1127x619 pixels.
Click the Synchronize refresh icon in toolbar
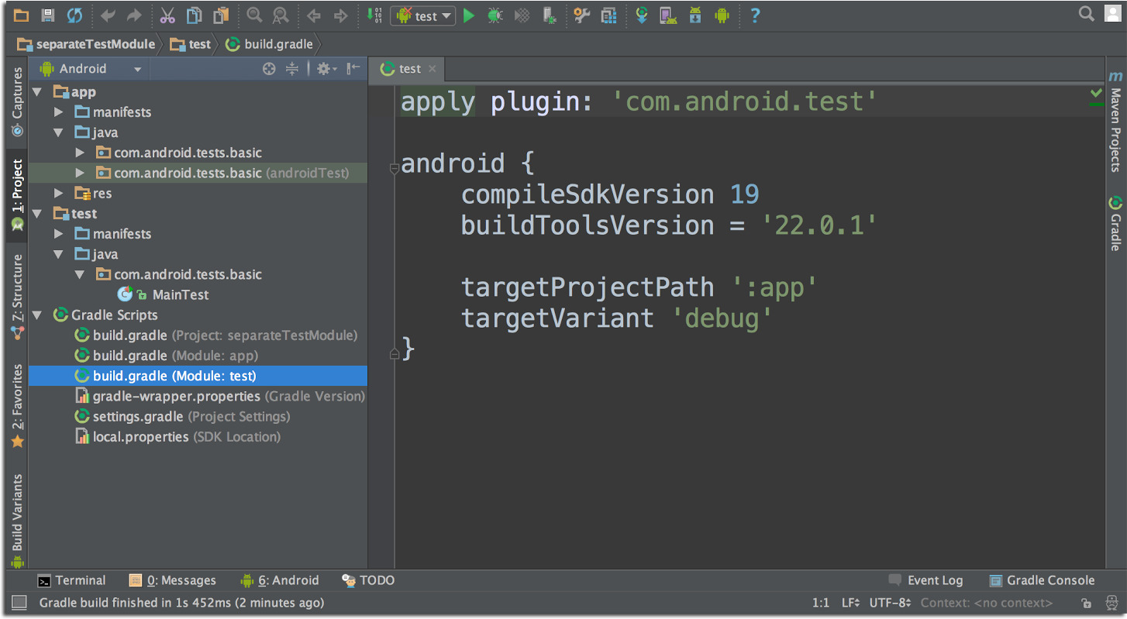point(74,15)
